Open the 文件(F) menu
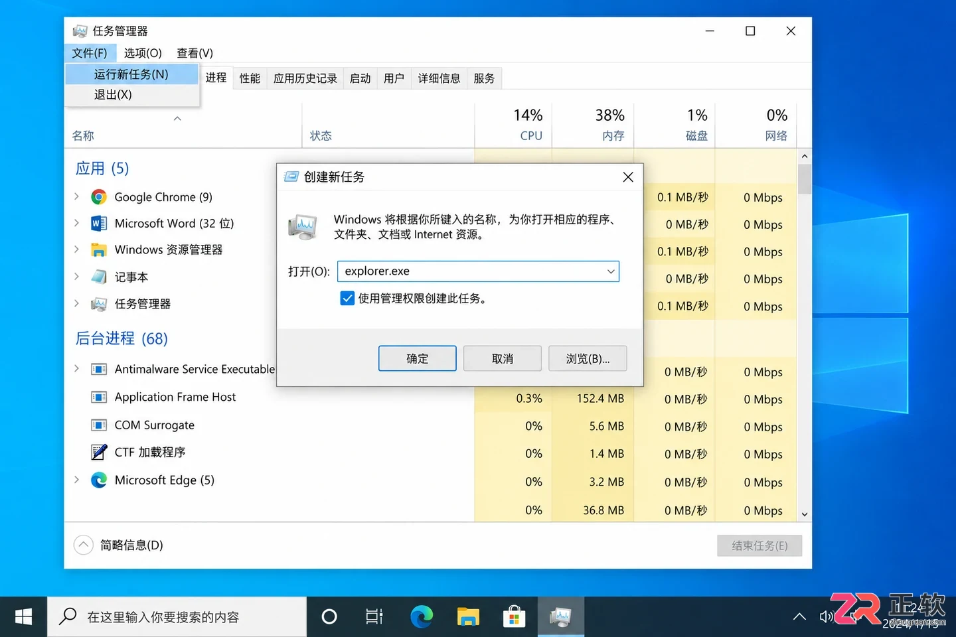The height and width of the screenshot is (637, 956). 90,53
